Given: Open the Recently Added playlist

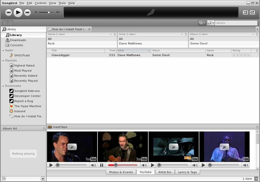Looking at the screenshot, I should pyautogui.click(x=24, y=76).
